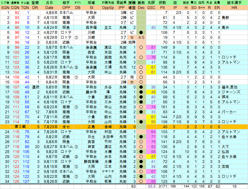Click opposing starter 江本
Screen dimensions: 248x189
pos(108,167)
